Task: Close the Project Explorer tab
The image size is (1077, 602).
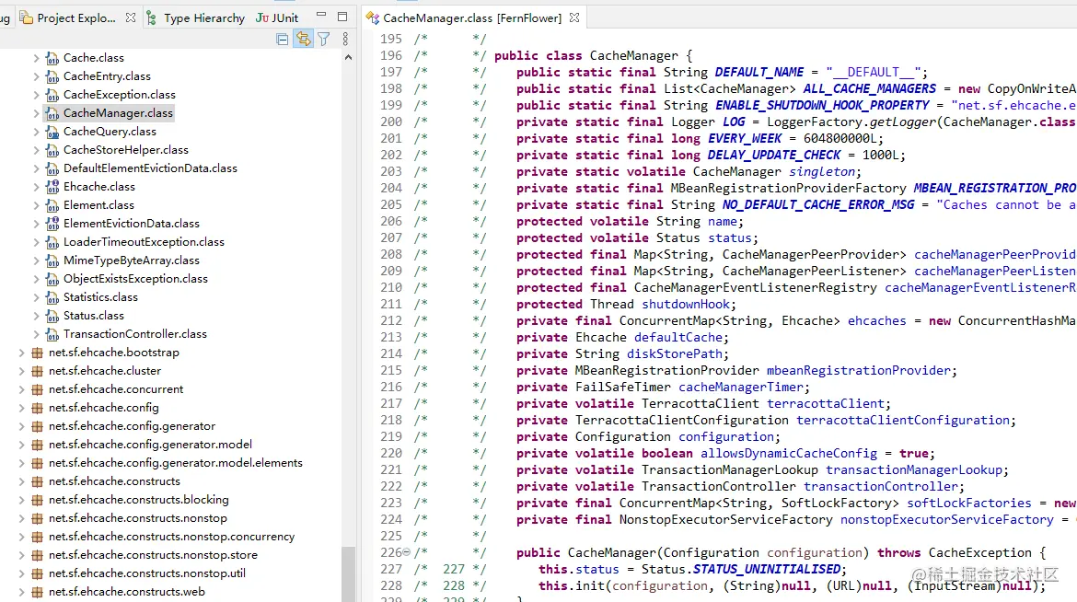Action: click(131, 17)
